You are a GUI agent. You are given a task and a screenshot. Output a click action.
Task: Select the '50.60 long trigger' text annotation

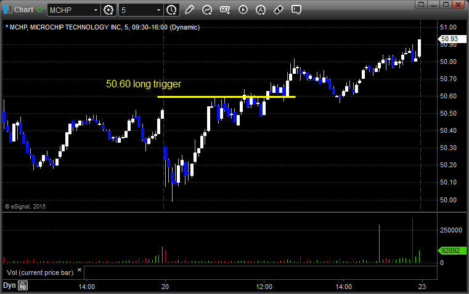(144, 84)
